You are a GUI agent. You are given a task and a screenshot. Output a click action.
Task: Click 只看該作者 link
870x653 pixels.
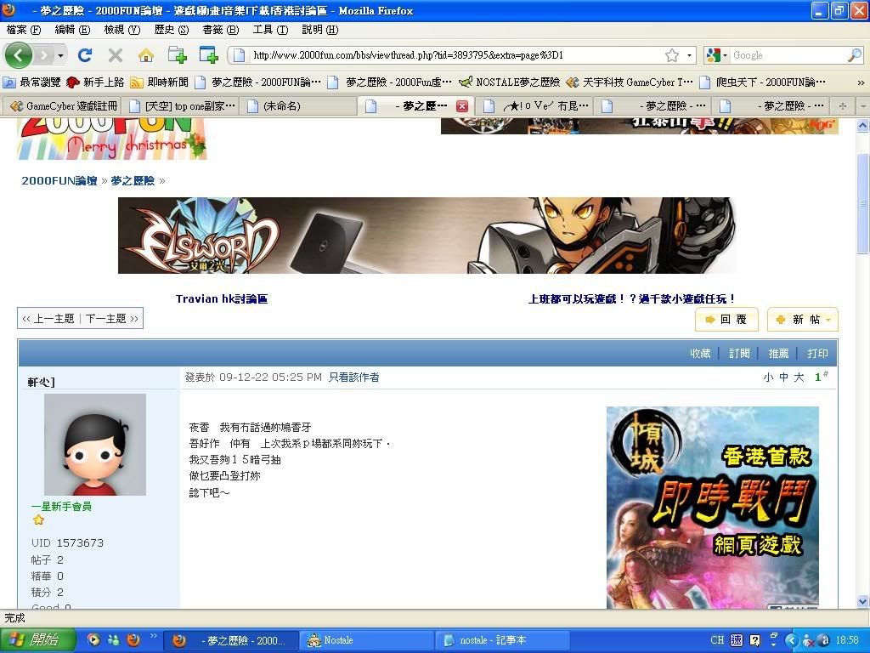[x=354, y=377]
